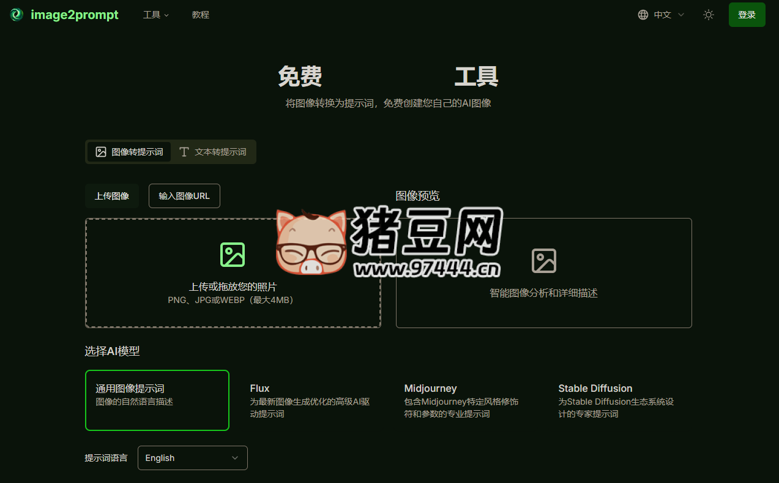The width and height of the screenshot is (779, 483).
Task: Click the 将图像转换为提示词 subtitle text
Action: click(x=388, y=103)
